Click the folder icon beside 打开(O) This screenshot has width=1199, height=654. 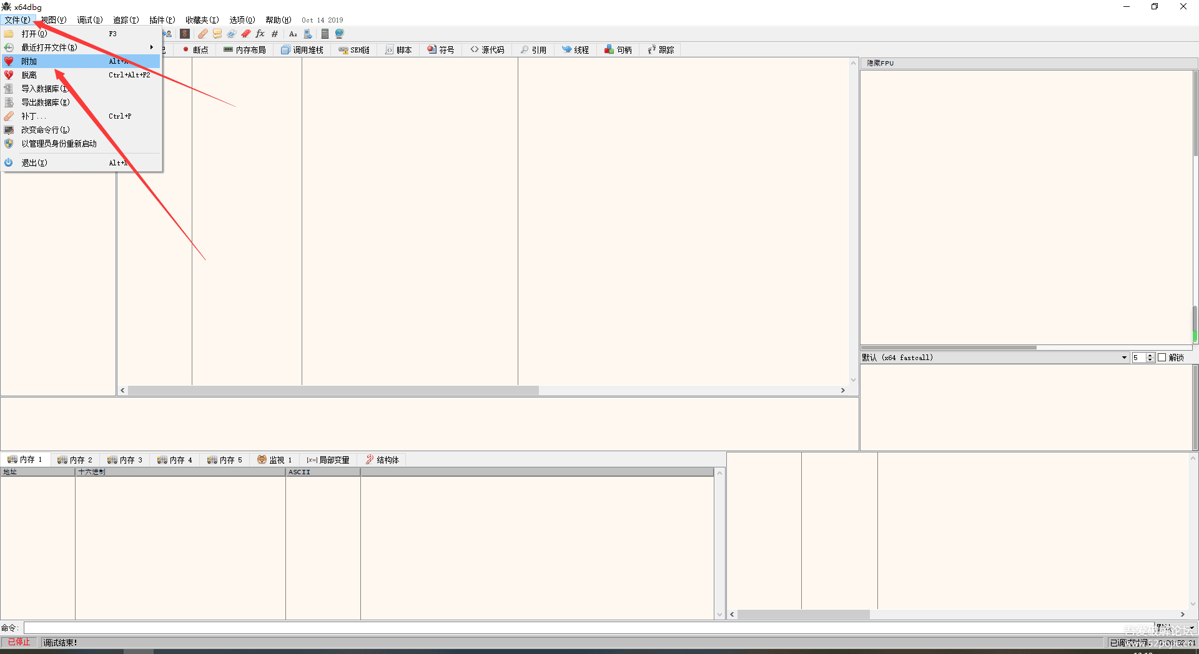point(9,34)
